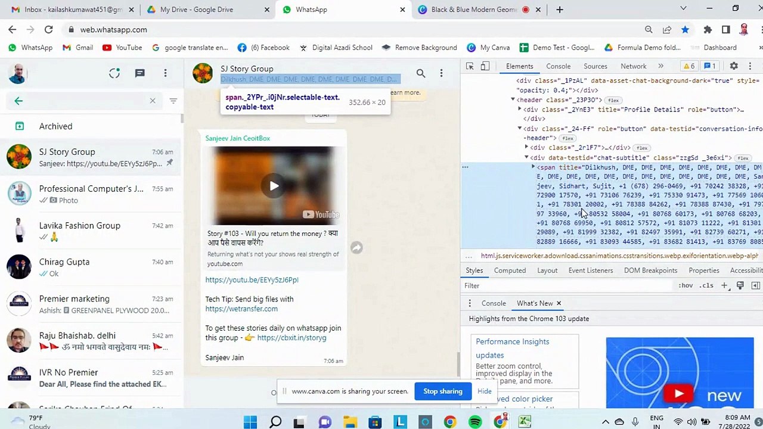
Task: Open drawer three-dot menu beside Console
Action: [470, 303]
